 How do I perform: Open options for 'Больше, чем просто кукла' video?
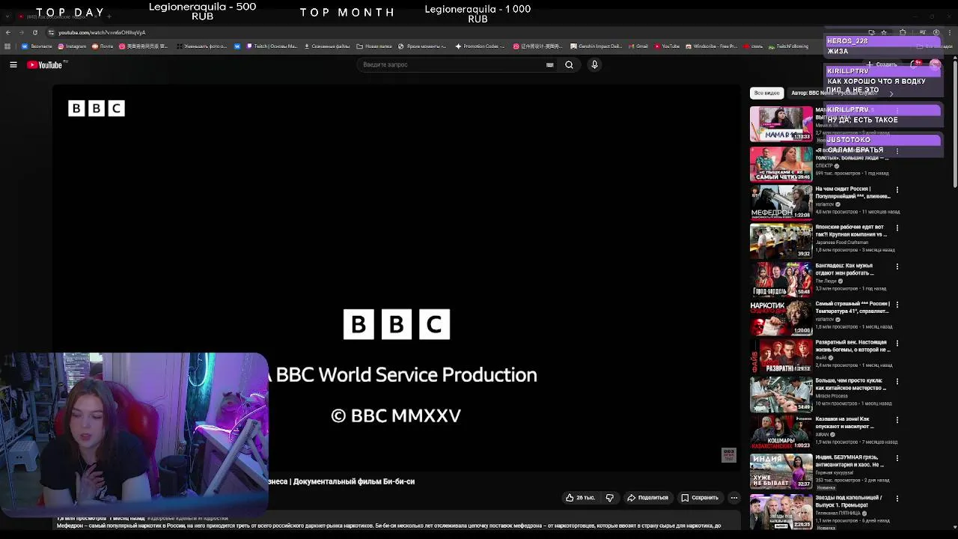(897, 382)
